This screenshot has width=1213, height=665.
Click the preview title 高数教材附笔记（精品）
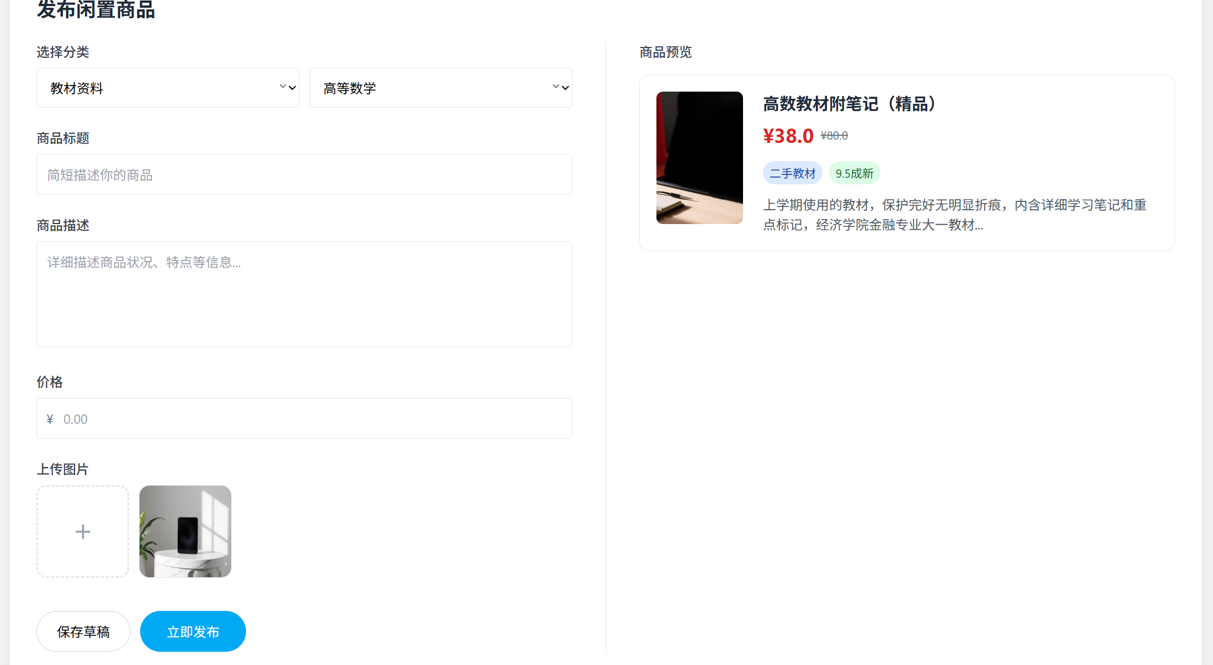point(849,104)
